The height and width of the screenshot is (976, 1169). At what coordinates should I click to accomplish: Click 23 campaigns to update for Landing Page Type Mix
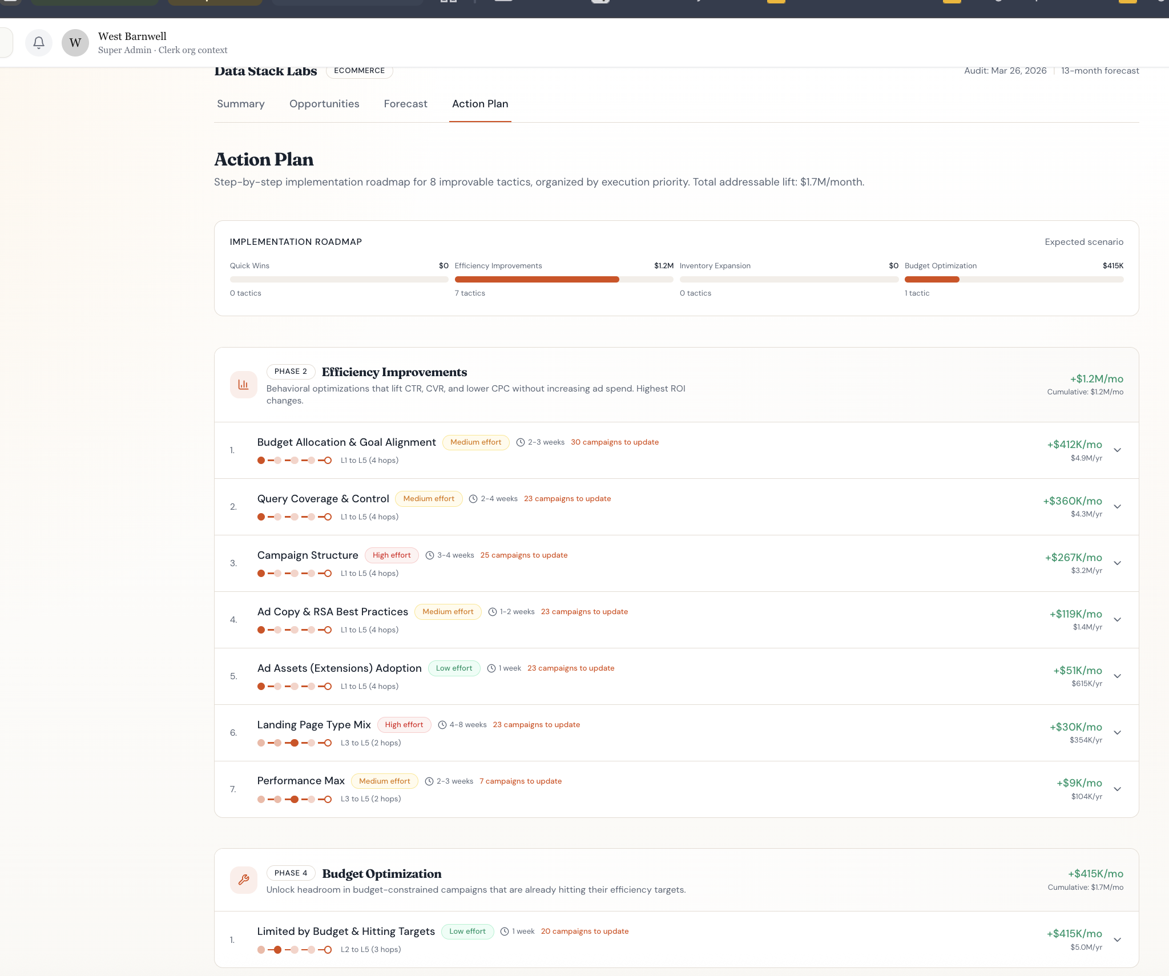537,725
